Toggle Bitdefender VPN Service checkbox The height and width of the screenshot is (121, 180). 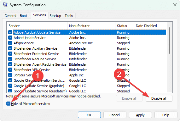click(10, 70)
